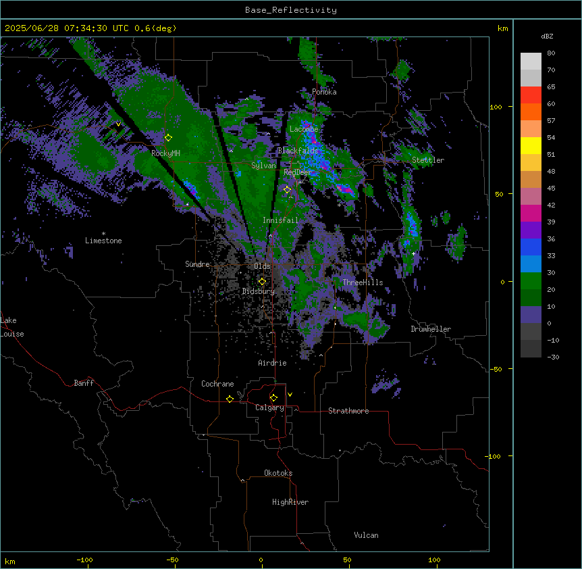Click the -100 tick label on the vertical axis

pos(494,456)
